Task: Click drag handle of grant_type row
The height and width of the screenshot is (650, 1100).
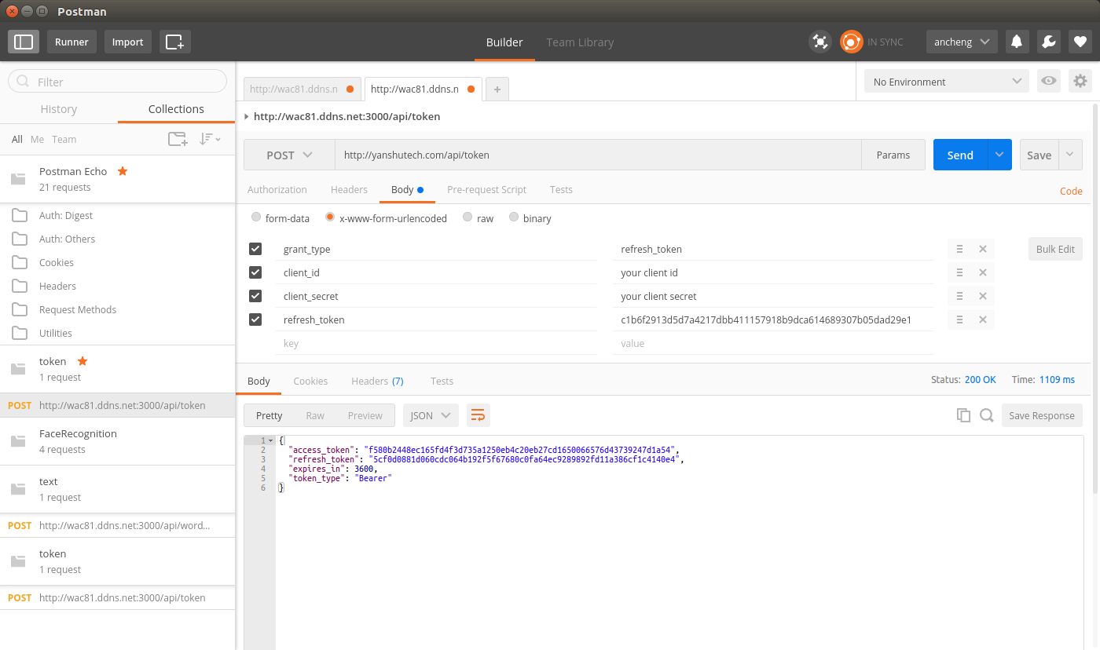Action: (x=959, y=249)
